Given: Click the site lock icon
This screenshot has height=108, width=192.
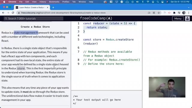Looking at the screenshot, I should tap(19, 13).
